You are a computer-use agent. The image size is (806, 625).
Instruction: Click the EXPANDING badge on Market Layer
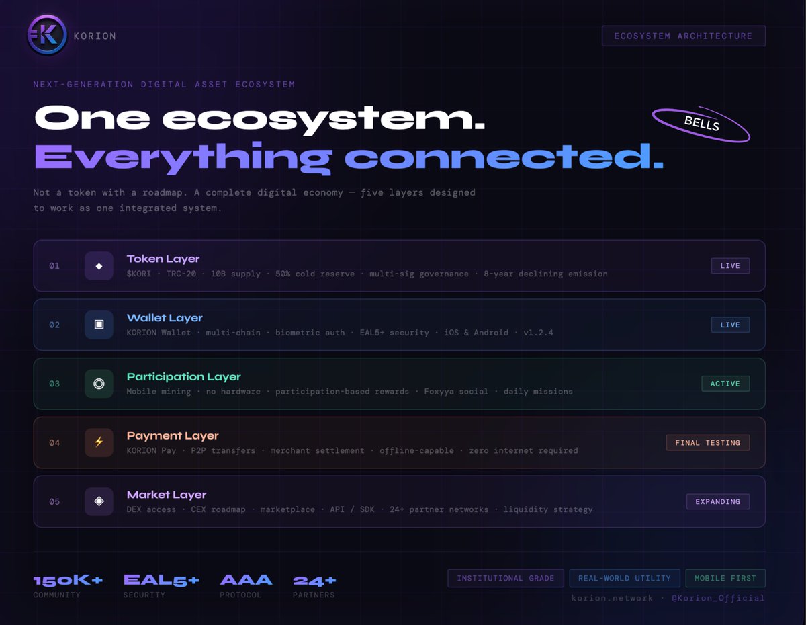pyautogui.click(x=718, y=501)
